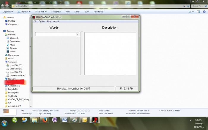
Task: Click the Windows Start orb
Action: pyautogui.click(x=4, y=123)
